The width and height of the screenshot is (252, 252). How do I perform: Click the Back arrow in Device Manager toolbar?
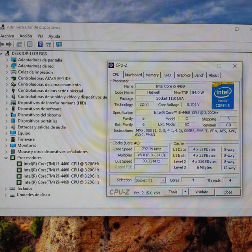point(2,44)
